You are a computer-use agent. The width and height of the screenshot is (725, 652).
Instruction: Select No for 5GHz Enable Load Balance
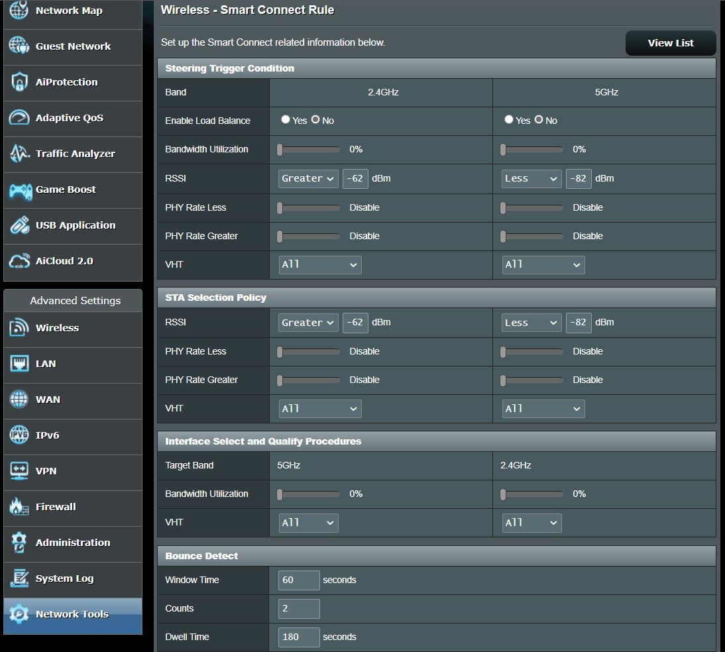539,120
